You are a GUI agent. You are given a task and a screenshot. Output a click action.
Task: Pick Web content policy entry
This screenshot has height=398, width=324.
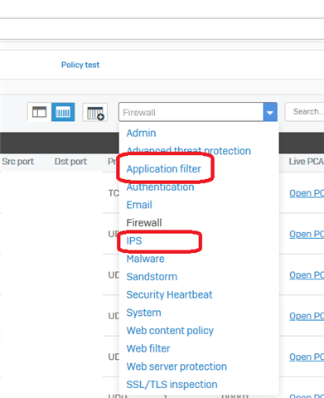(170, 331)
